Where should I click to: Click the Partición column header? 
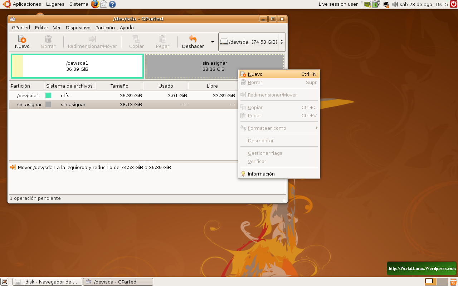point(26,86)
